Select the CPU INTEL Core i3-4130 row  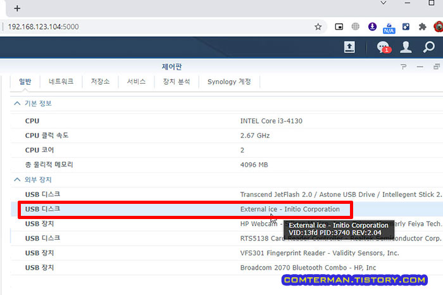pos(227,121)
